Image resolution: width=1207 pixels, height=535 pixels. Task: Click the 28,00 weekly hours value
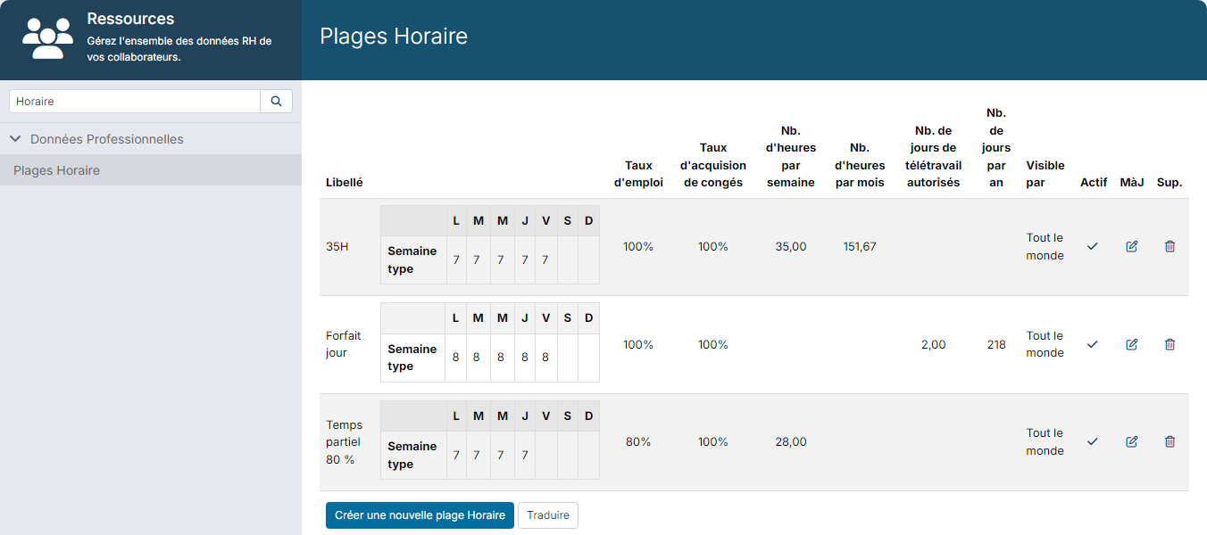tap(791, 441)
